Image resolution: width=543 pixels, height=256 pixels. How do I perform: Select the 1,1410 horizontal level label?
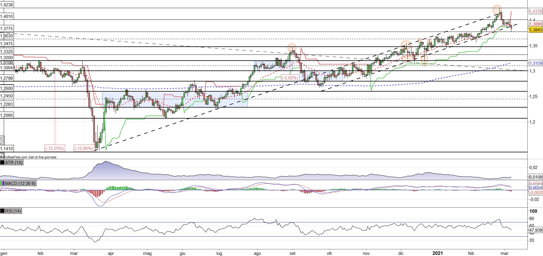pos(7,148)
